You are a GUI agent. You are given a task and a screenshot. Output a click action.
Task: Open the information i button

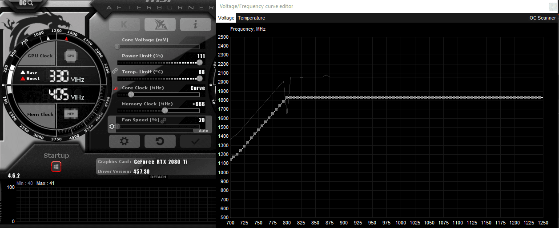coord(195,24)
